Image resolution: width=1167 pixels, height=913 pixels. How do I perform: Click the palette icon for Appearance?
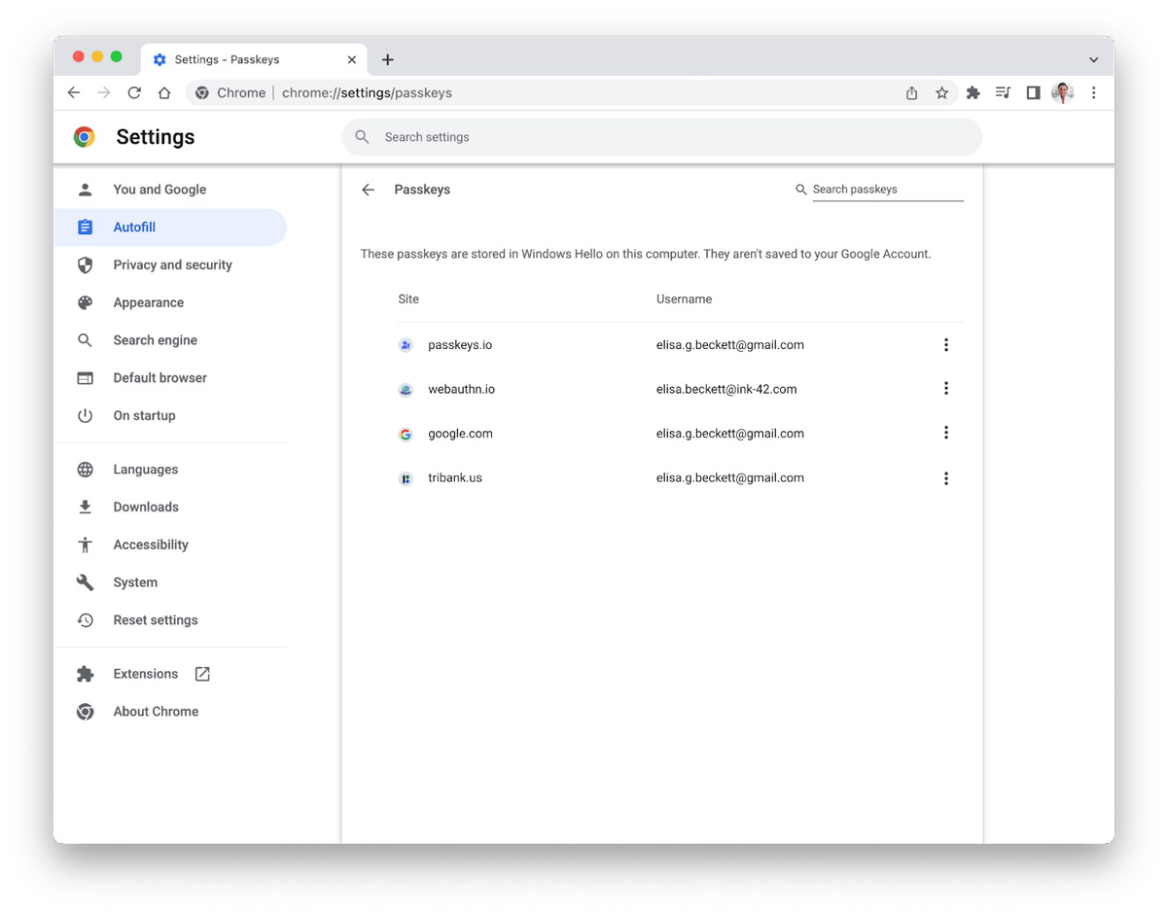pos(86,302)
